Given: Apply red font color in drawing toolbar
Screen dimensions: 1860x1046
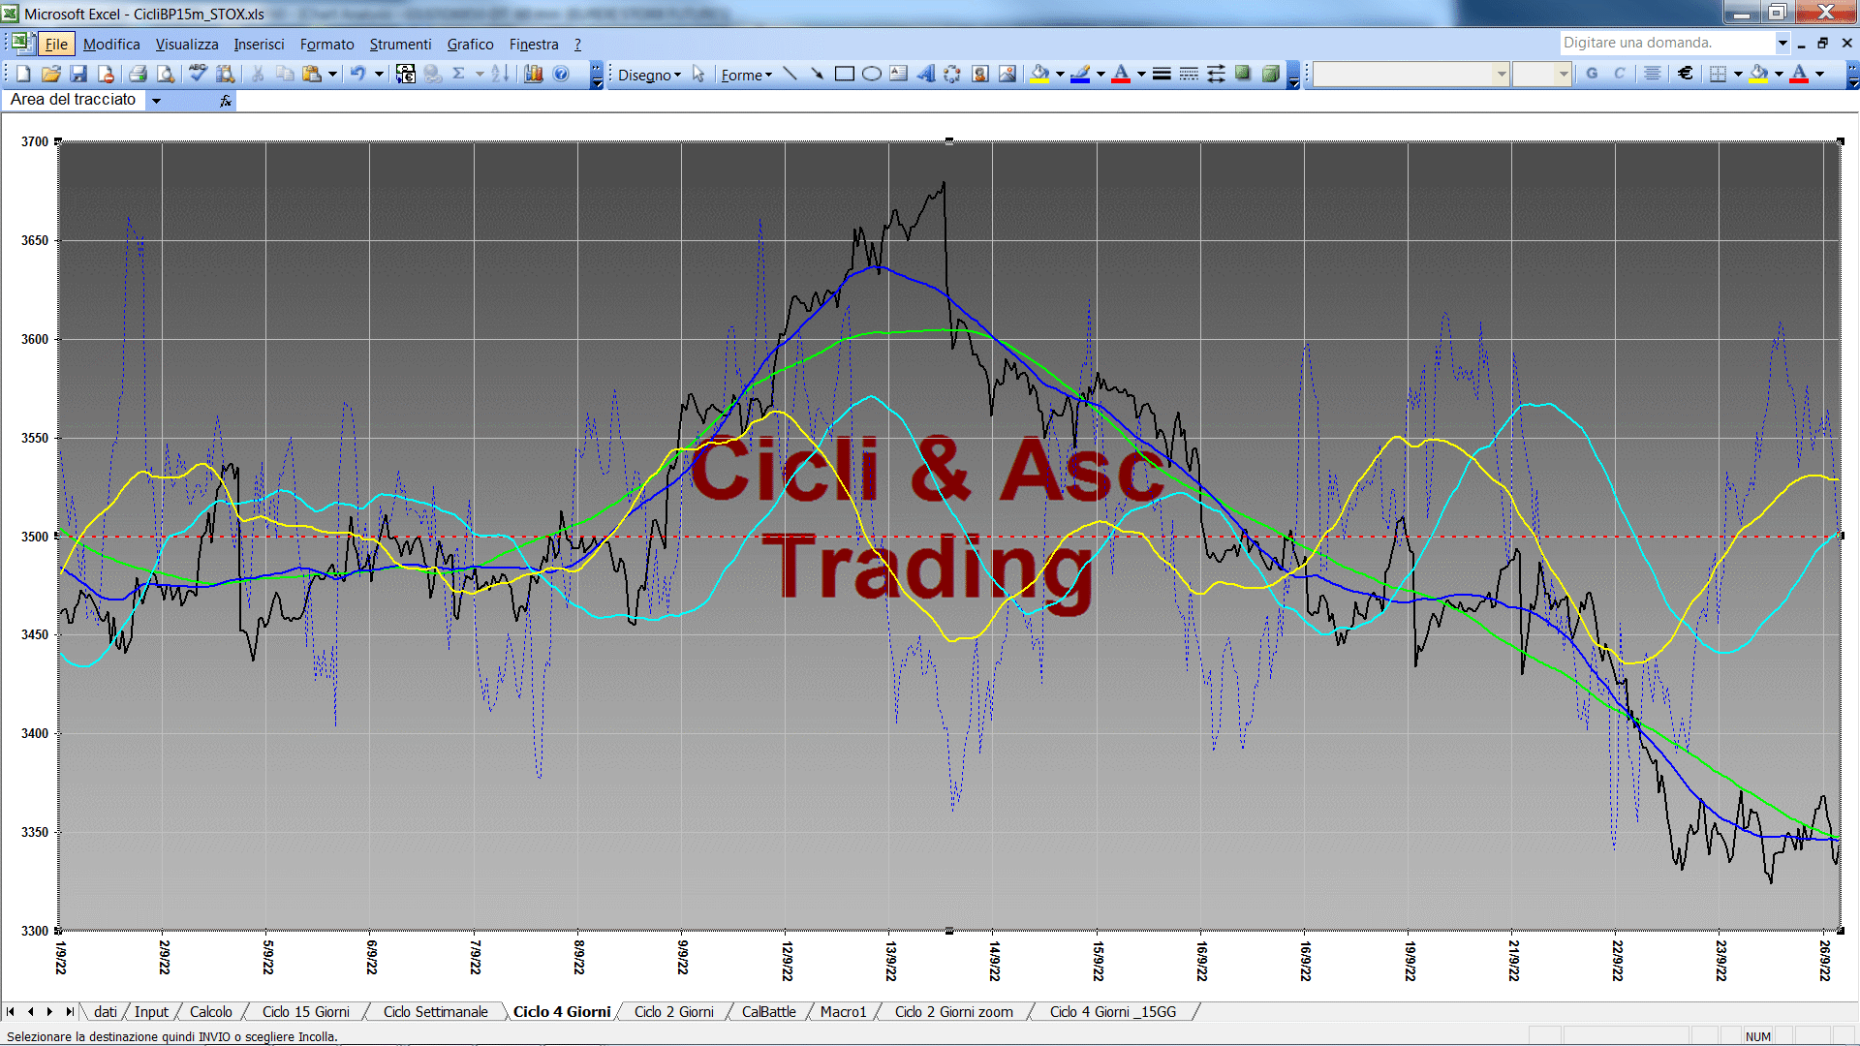Looking at the screenshot, I should point(1121,74).
